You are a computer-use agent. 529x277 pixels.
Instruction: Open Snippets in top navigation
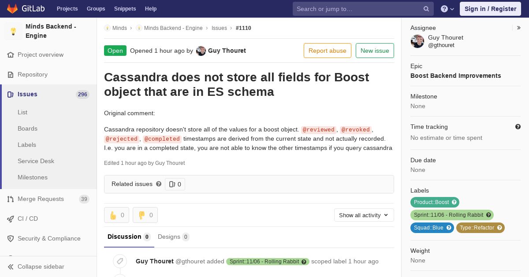coord(125,9)
